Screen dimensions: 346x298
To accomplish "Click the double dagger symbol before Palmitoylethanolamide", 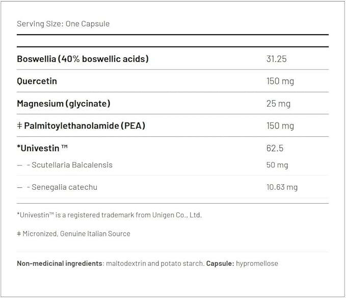I will click(19, 126).
